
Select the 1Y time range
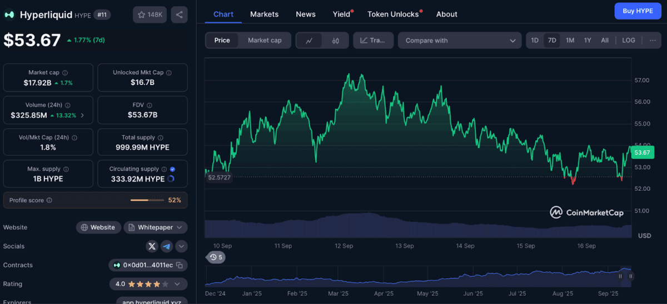coord(588,40)
